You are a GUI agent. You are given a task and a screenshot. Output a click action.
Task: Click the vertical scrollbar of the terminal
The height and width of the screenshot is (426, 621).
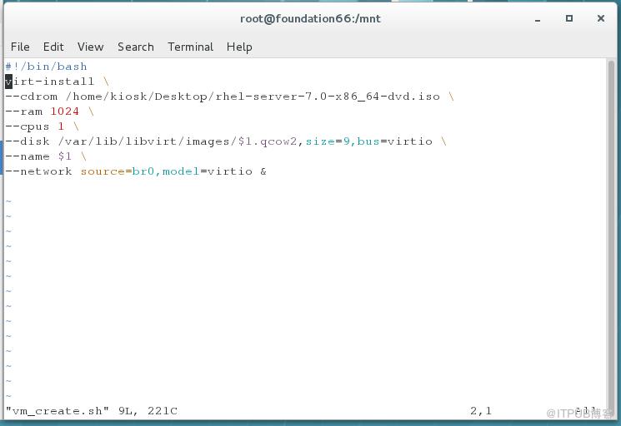click(x=611, y=237)
